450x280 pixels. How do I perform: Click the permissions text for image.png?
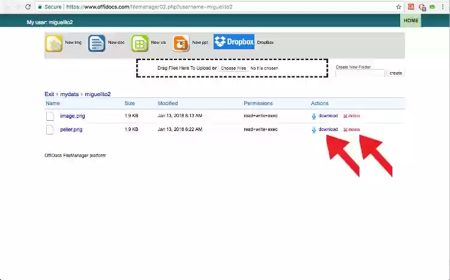click(x=260, y=115)
